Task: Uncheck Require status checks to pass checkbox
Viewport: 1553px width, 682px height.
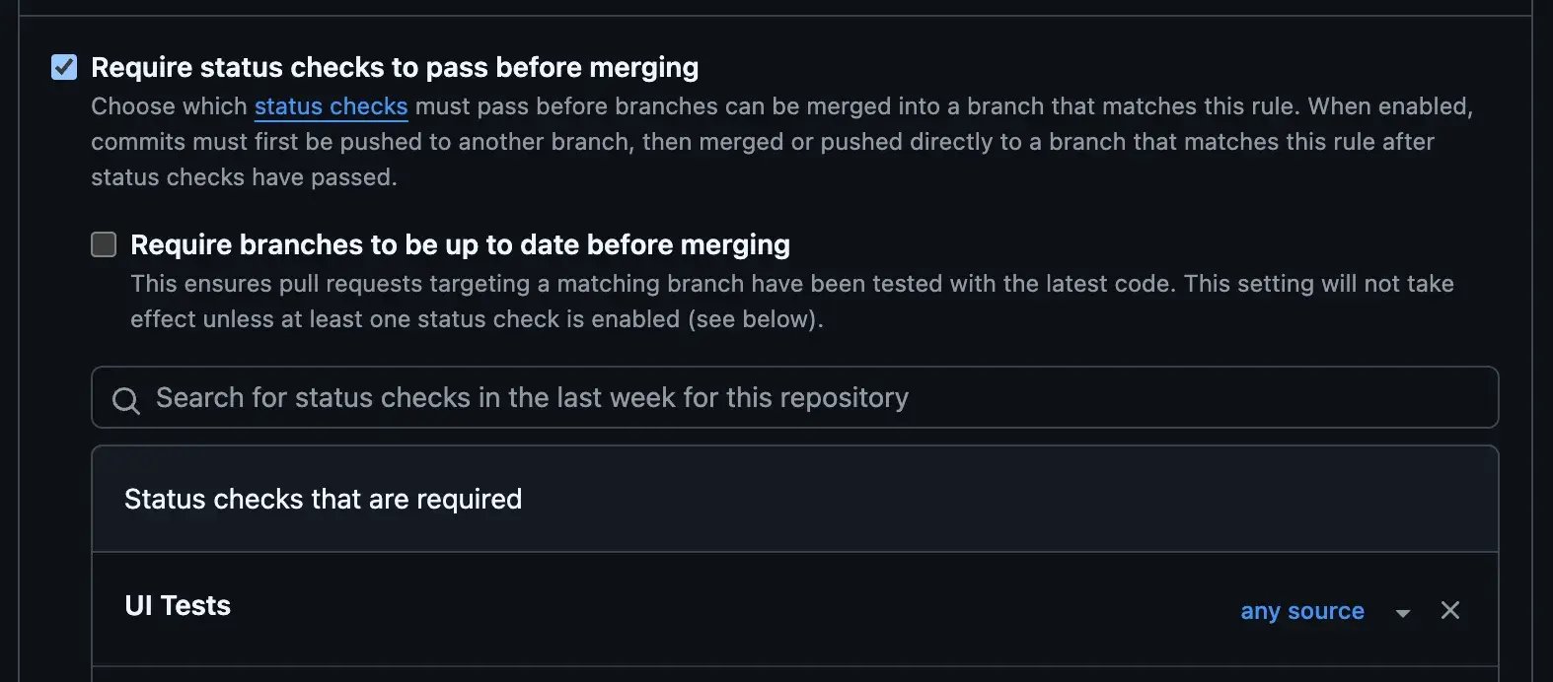Action: pos(64,67)
